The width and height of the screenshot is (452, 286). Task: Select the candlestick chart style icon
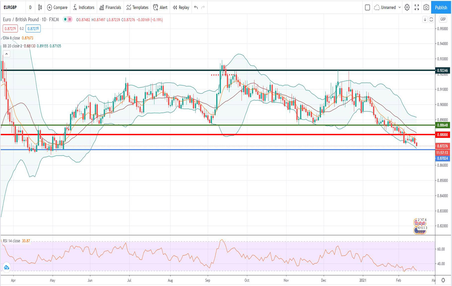[40, 8]
